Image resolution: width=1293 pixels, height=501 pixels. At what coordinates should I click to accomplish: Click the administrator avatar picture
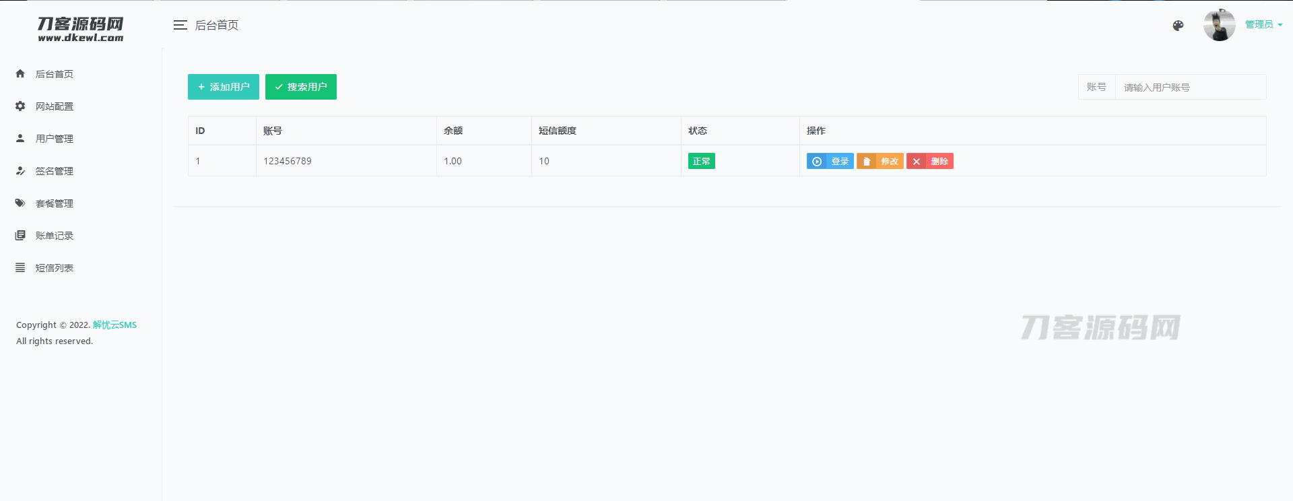1219,26
